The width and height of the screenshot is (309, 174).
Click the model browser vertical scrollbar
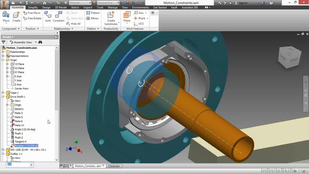click(56, 79)
